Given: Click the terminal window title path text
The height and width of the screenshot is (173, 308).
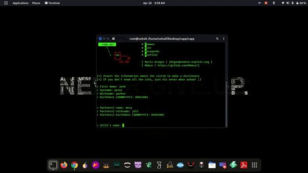Looking at the screenshot, I should click(x=162, y=38).
